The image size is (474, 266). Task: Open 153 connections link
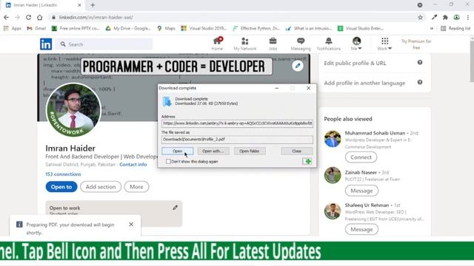[63, 174]
